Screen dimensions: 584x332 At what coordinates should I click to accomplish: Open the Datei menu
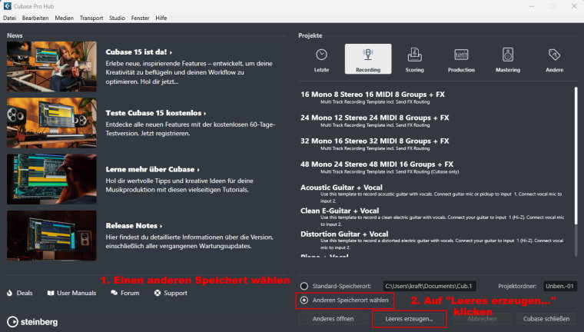(10, 17)
